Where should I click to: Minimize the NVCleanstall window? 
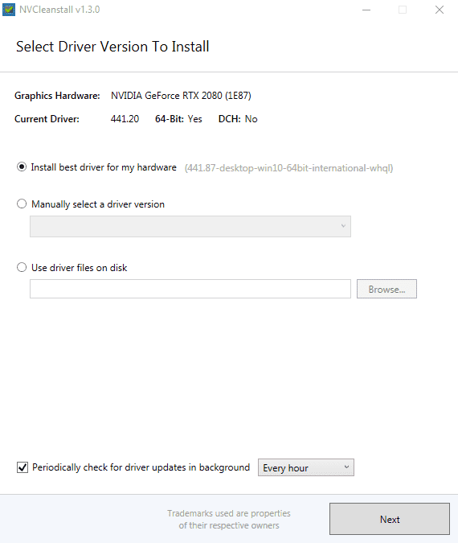click(366, 10)
